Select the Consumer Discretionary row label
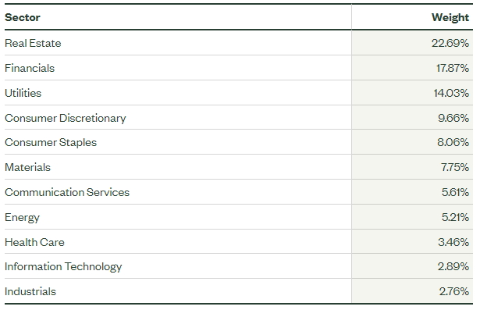Image resolution: width=480 pixels, height=310 pixels. coord(66,118)
